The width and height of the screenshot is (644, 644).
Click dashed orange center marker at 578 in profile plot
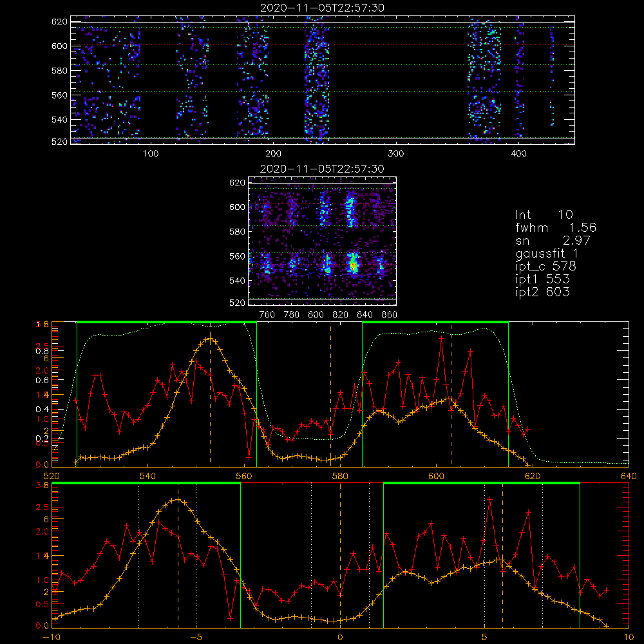(330, 394)
